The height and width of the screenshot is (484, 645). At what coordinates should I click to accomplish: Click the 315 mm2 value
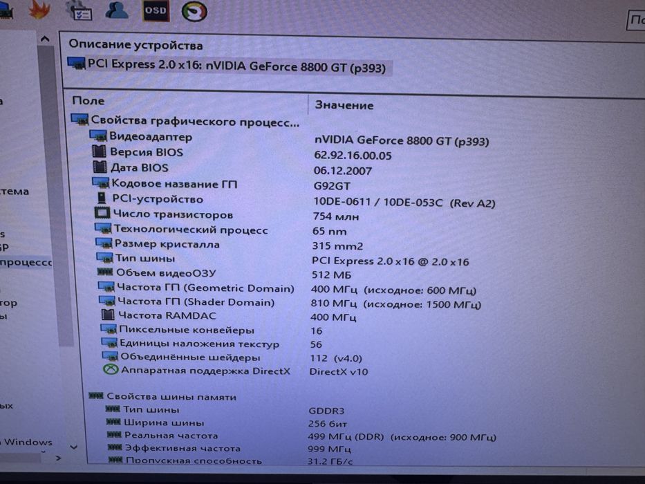coord(337,245)
